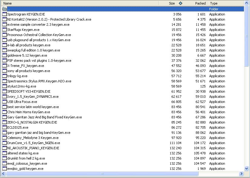The width and height of the screenshot is (250, 178).
Task: Click the sony all products keygen icon
Action: tap(5, 71)
